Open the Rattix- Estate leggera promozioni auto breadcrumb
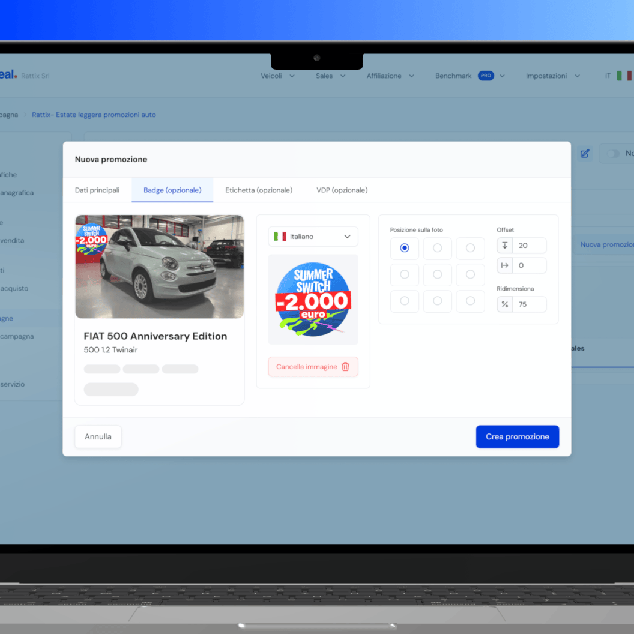This screenshot has width=634, height=634. click(94, 115)
